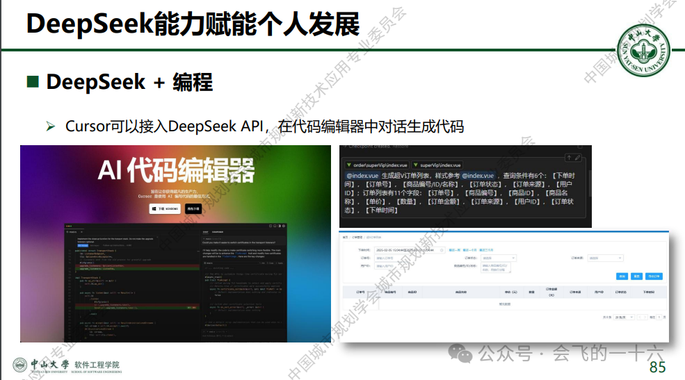The height and width of the screenshot is (380, 685).
Task: Open the page-size dropdown in pagination
Action: pyautogui.click(x=624, y=317)
